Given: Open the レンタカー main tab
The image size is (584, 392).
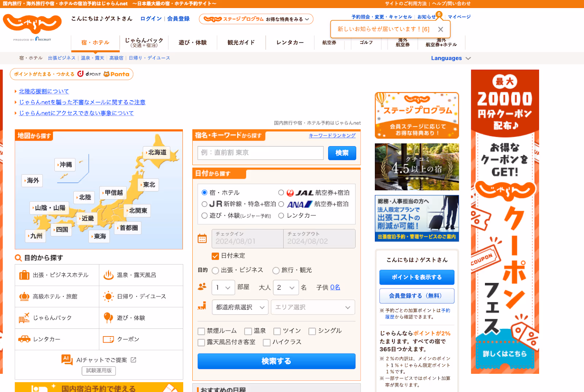Looking at the screenshot, I should coord(290,42).
